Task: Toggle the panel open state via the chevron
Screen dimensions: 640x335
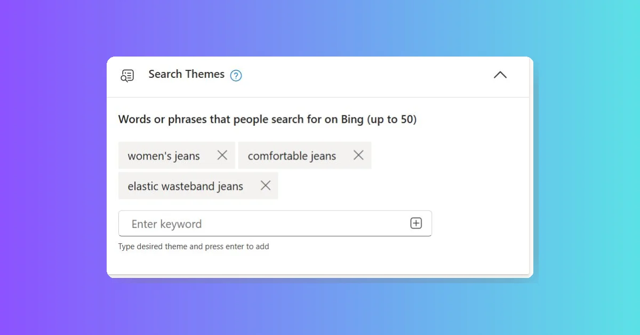Action: (x=500, y=75)
